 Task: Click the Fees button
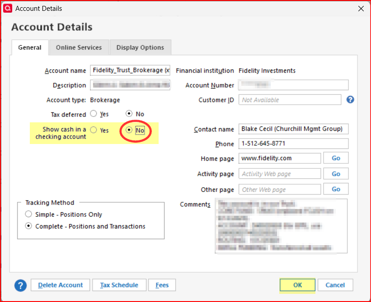click(x=162, y=285)
